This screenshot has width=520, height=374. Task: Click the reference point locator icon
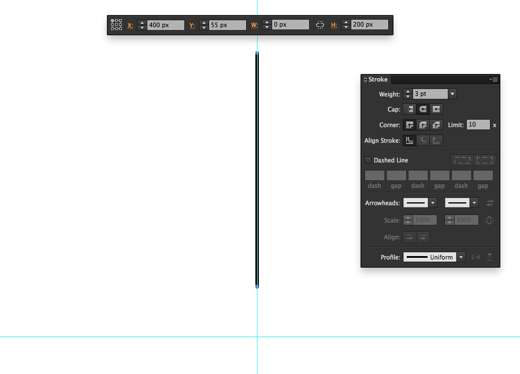point(116,24)
